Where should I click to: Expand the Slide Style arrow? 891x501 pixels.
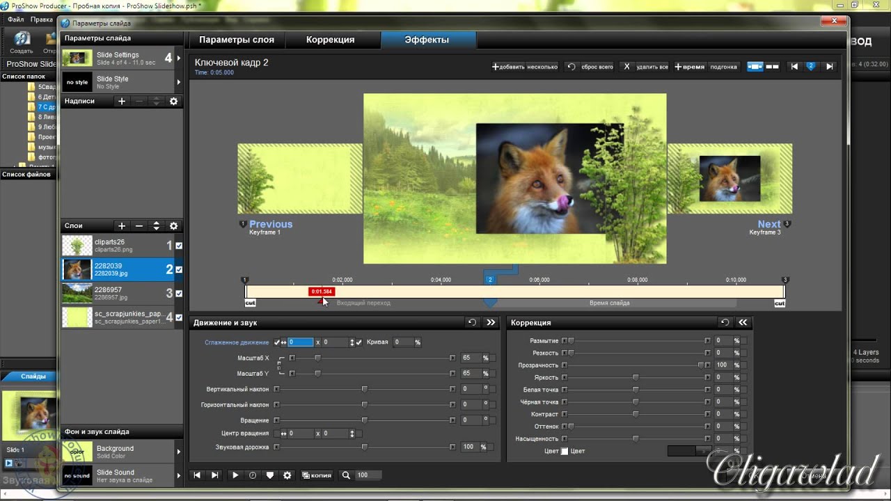point(179,82)
